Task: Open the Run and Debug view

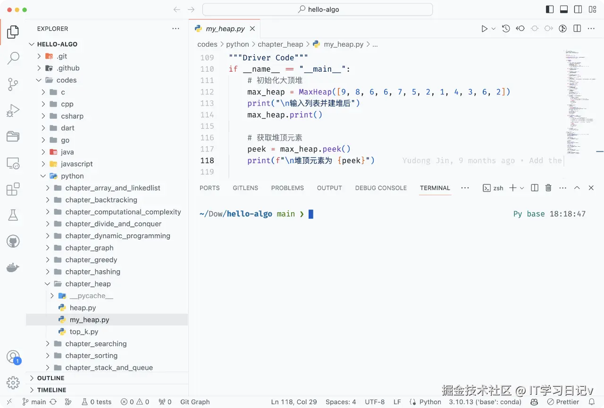Action: (x=13, y=111)
